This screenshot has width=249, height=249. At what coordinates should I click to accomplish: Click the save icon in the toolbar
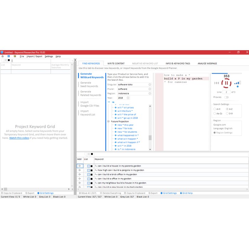click(x=15, y=56)
